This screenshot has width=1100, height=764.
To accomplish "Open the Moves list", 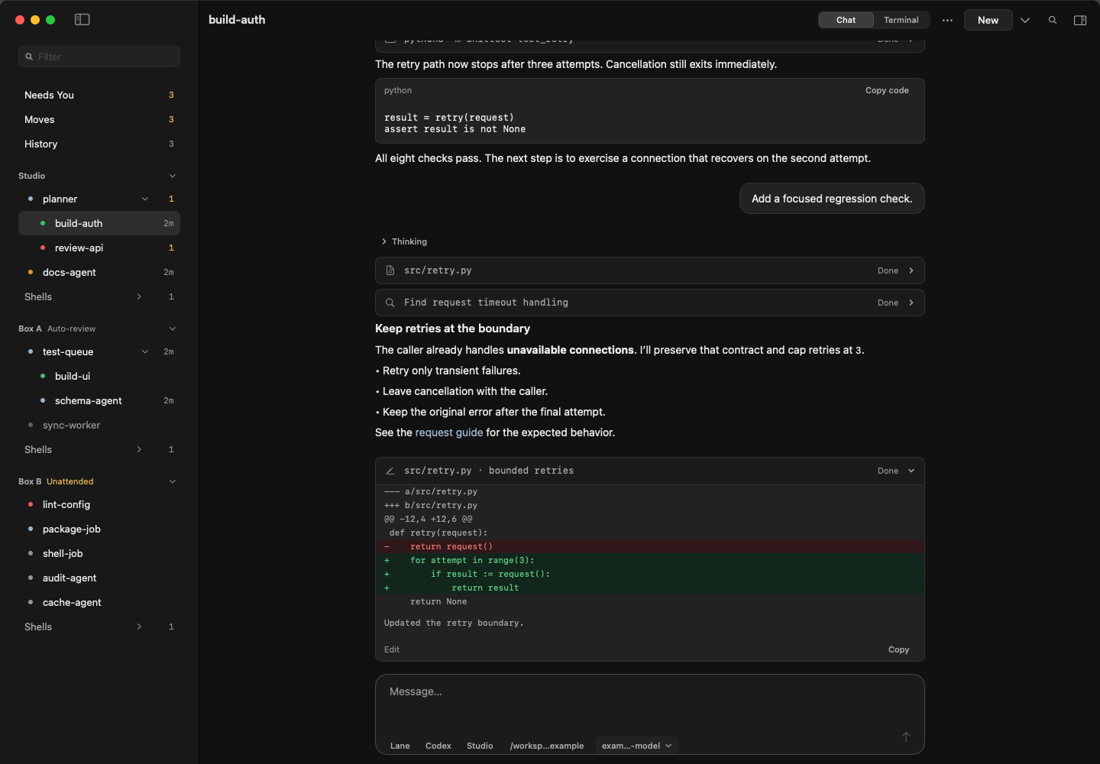I will (99, 119).
